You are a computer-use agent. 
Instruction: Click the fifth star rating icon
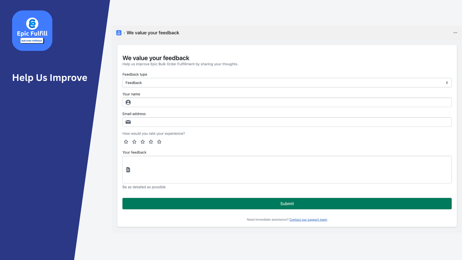[159, 142]
